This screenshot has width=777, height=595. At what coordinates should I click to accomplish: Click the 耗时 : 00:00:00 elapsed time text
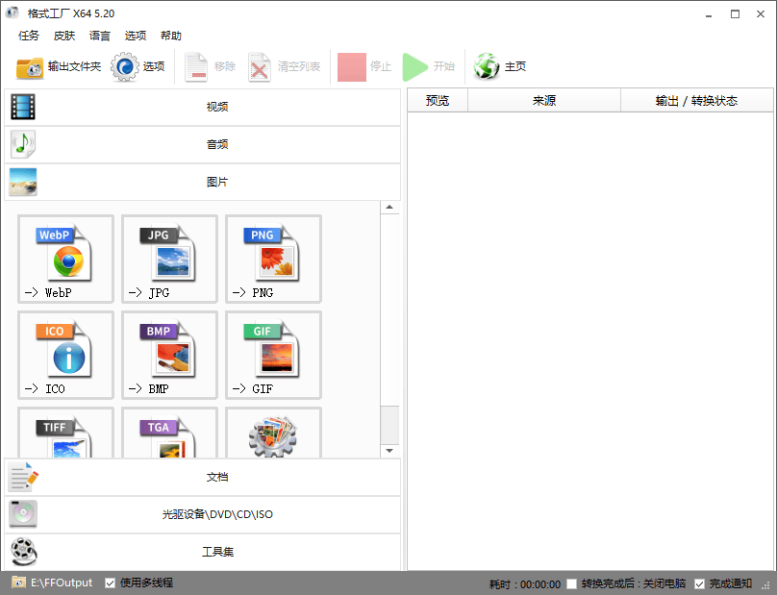(x=525, y=584)
